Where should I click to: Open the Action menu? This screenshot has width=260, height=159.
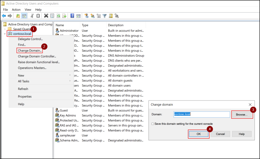click(16, 9)
